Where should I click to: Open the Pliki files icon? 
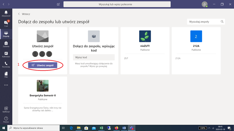point(6,75)
